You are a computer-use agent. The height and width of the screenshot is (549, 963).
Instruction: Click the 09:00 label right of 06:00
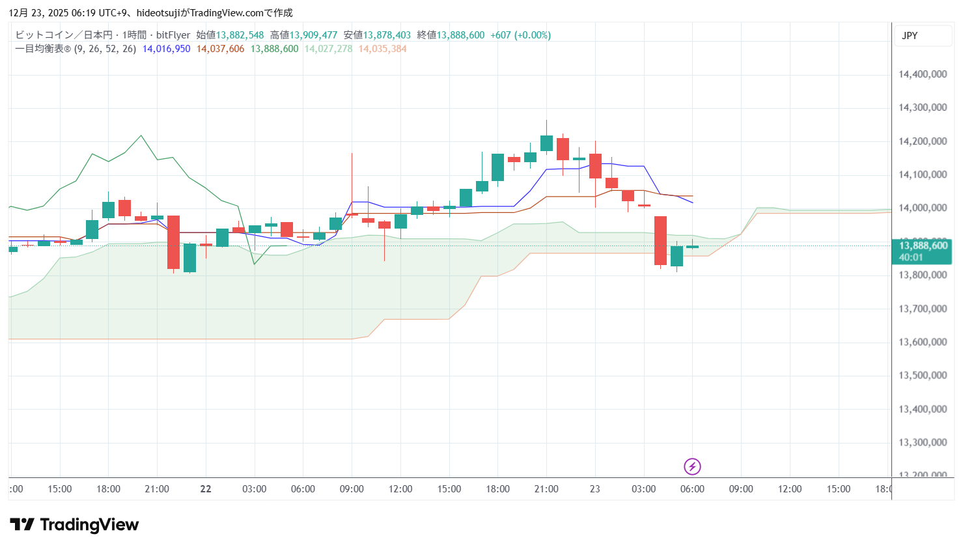tap(741, 489)
